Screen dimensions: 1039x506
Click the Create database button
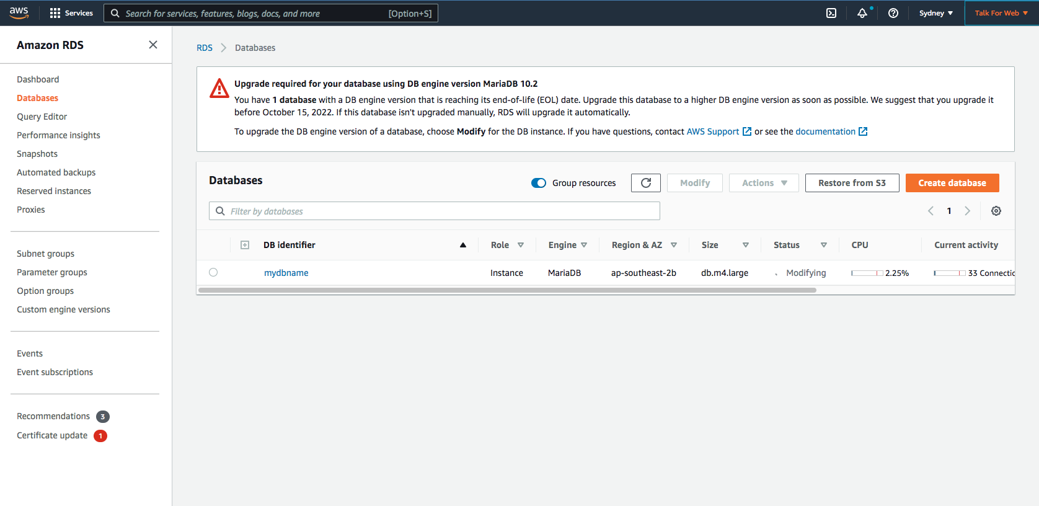pyautogui.click(x=952, y=183)
